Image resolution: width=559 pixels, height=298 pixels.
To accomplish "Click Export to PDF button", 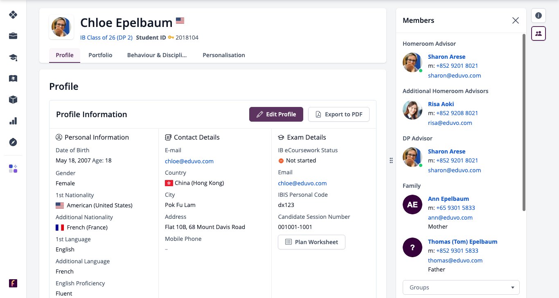I will pyautogui.click(x=339, y=114).
